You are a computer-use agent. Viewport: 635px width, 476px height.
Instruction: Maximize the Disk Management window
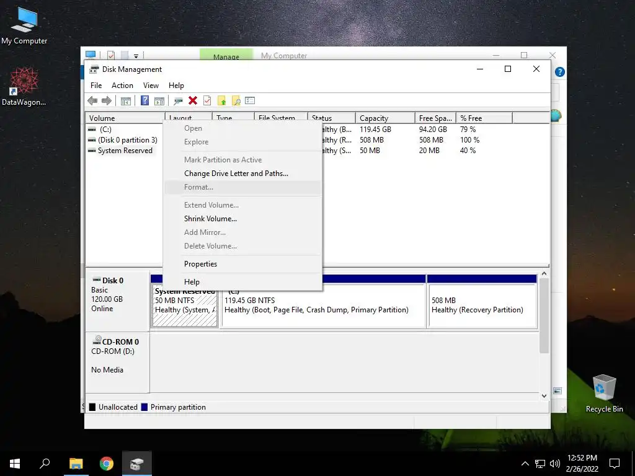[508, 69]
